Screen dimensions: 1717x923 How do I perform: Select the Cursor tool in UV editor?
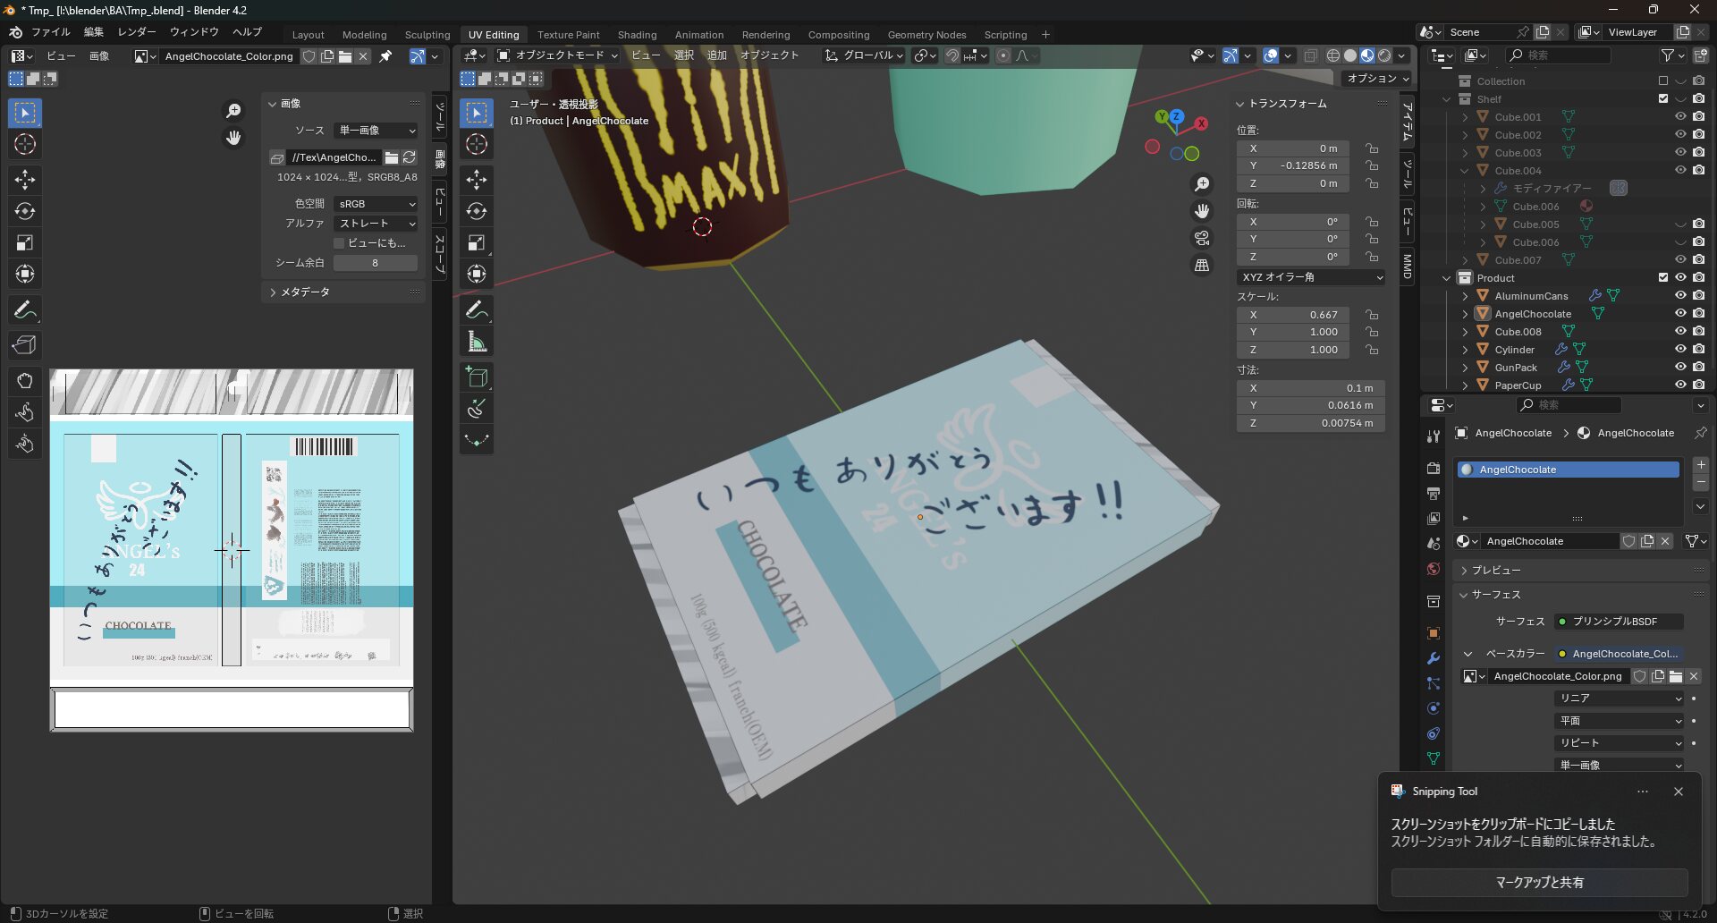(x=25, y=144)
